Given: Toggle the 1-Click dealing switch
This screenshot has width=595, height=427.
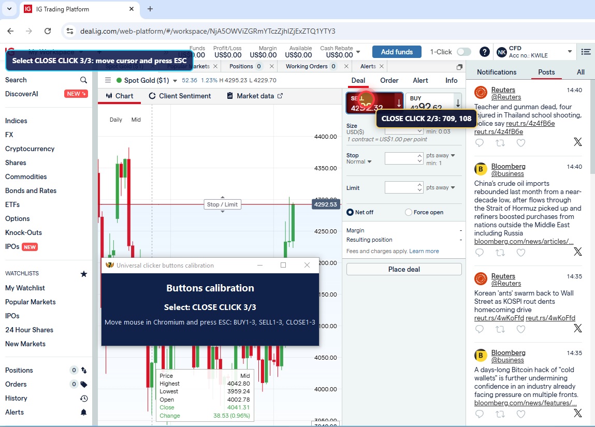Looking at the screenshot, I should [x=463, y=52].
